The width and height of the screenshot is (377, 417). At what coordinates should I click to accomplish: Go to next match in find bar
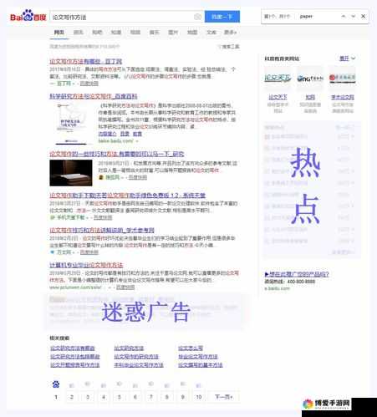353,16
